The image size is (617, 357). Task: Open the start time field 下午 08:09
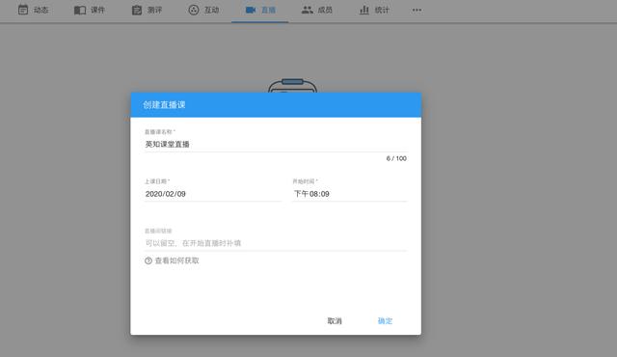[349, 194]
